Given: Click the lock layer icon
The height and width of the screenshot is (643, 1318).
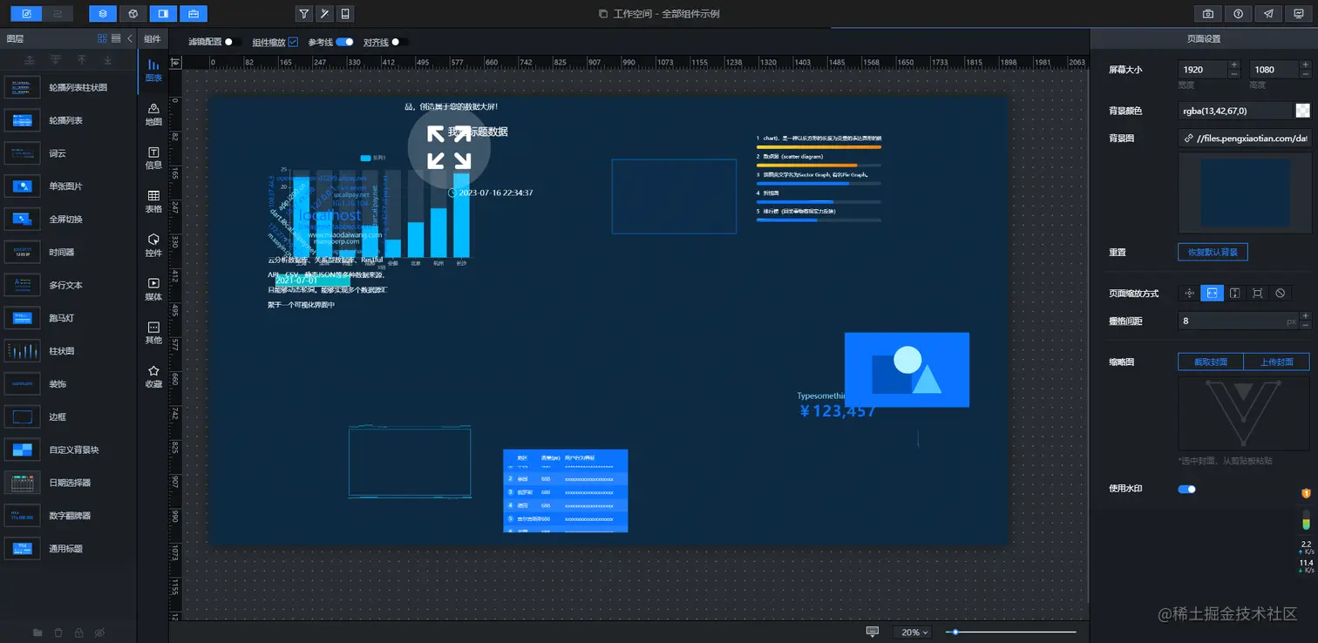Looking at the screenshot, I should tap(79, 632).
